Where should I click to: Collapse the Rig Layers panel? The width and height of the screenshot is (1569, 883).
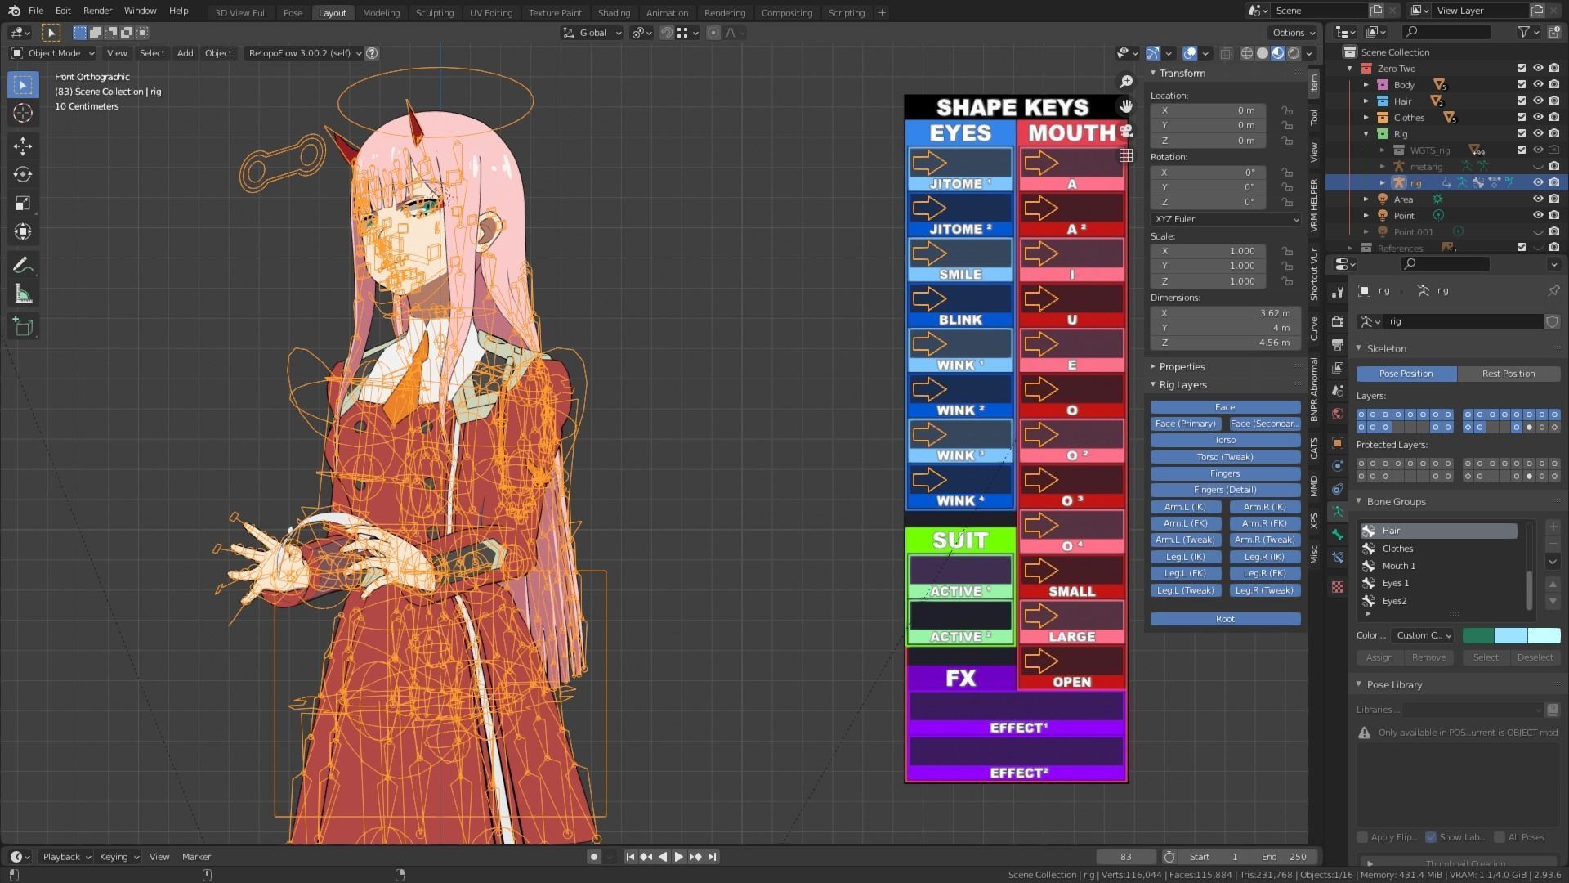(x=1182, y=384)
